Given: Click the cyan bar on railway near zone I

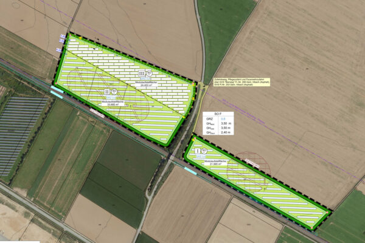Looking at the screenshot, I should [190, 171].
